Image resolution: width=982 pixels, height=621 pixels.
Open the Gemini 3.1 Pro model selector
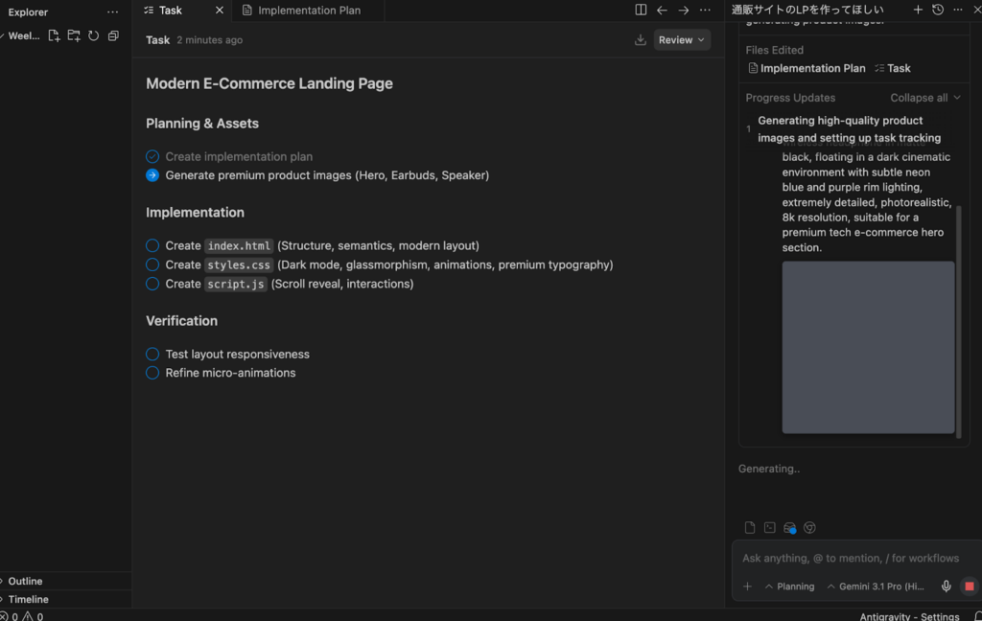tap(876, 586)
